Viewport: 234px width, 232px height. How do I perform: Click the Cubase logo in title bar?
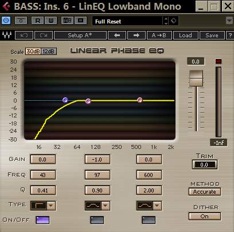pos(6,6)
